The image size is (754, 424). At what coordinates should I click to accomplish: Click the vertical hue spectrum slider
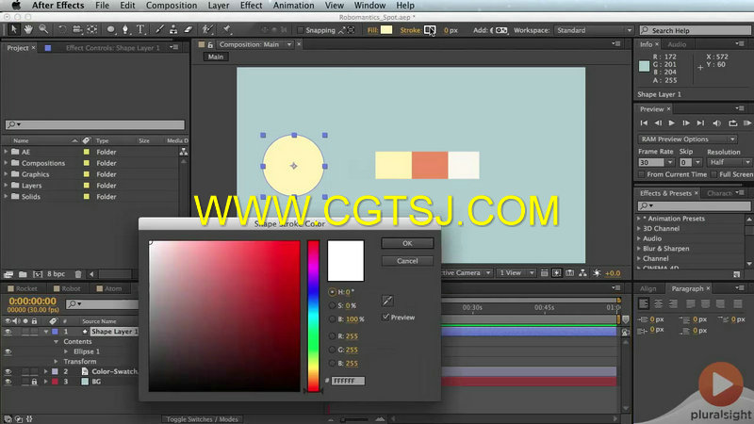coord(313,316)
